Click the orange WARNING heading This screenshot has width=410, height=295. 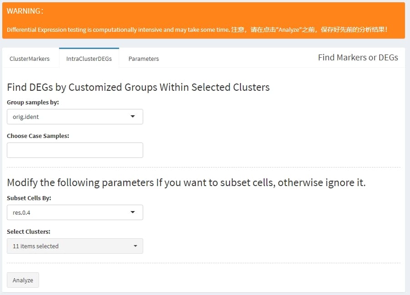coord(25,11)
